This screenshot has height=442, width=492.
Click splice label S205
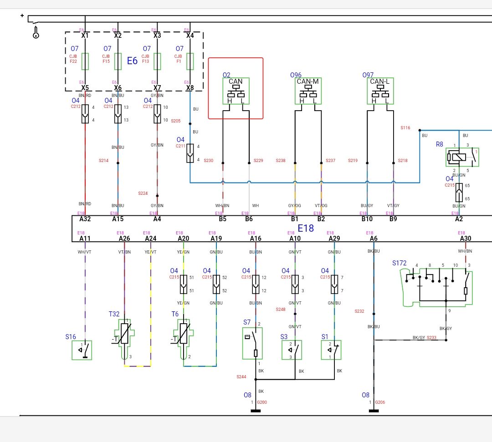point(176,121)
